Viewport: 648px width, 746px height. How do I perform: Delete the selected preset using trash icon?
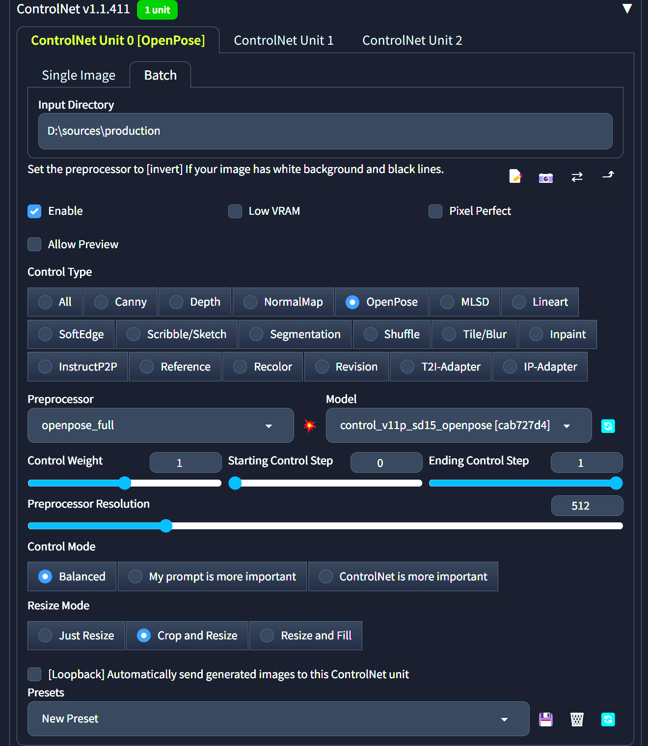577,719
